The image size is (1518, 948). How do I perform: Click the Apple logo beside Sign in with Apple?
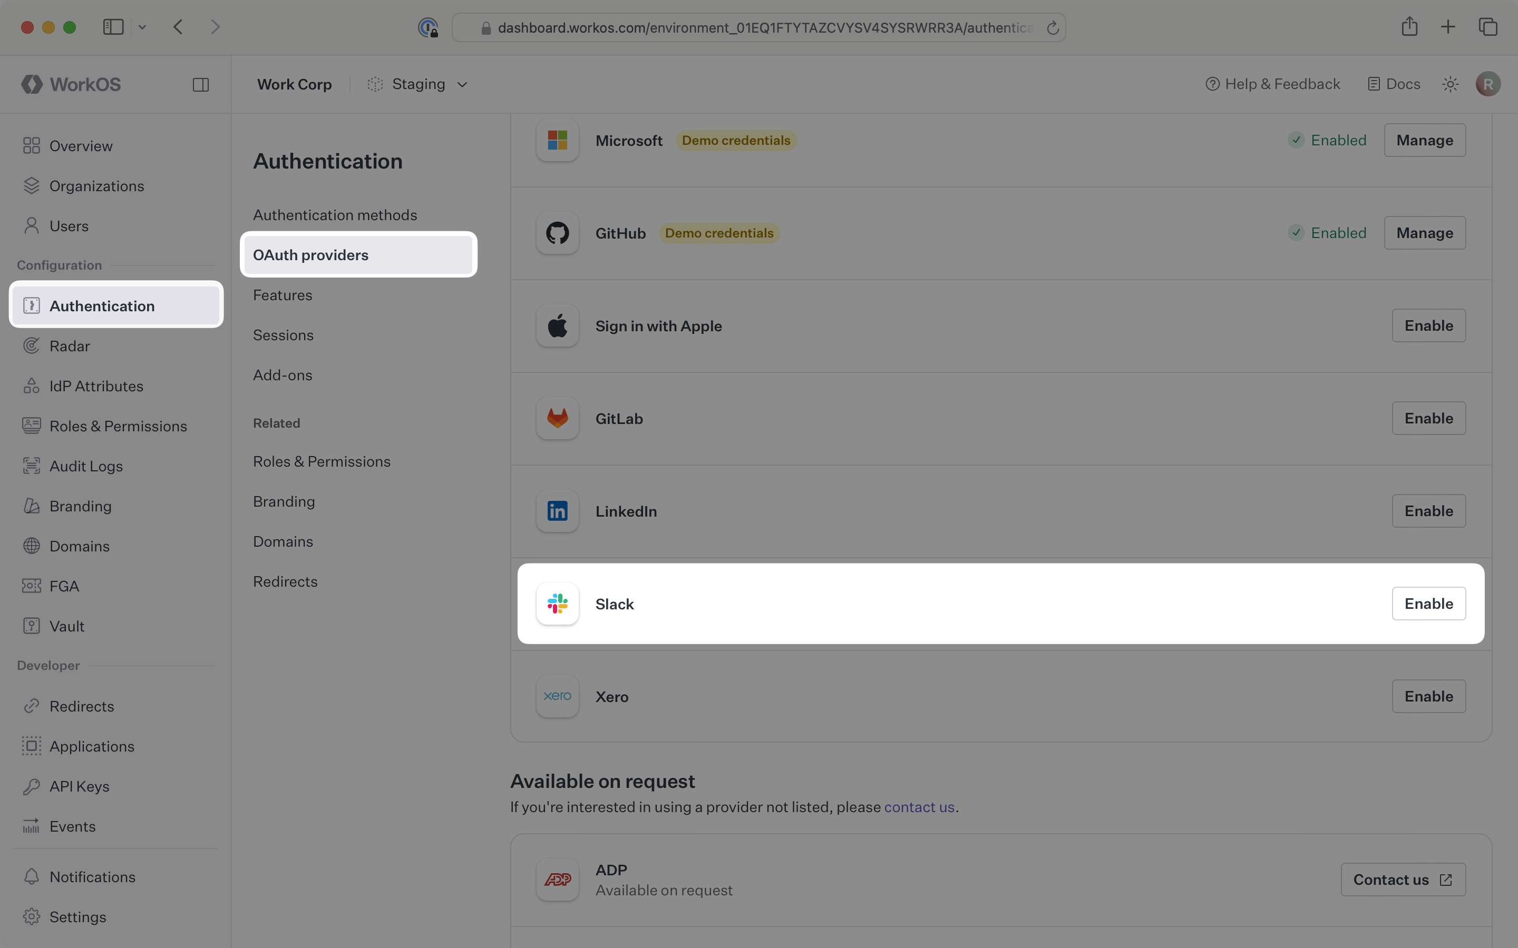pos(557,325)
